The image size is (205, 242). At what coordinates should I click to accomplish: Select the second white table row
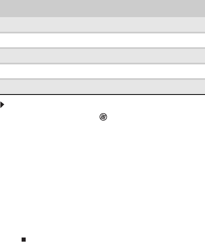click(x=103, y=71)
